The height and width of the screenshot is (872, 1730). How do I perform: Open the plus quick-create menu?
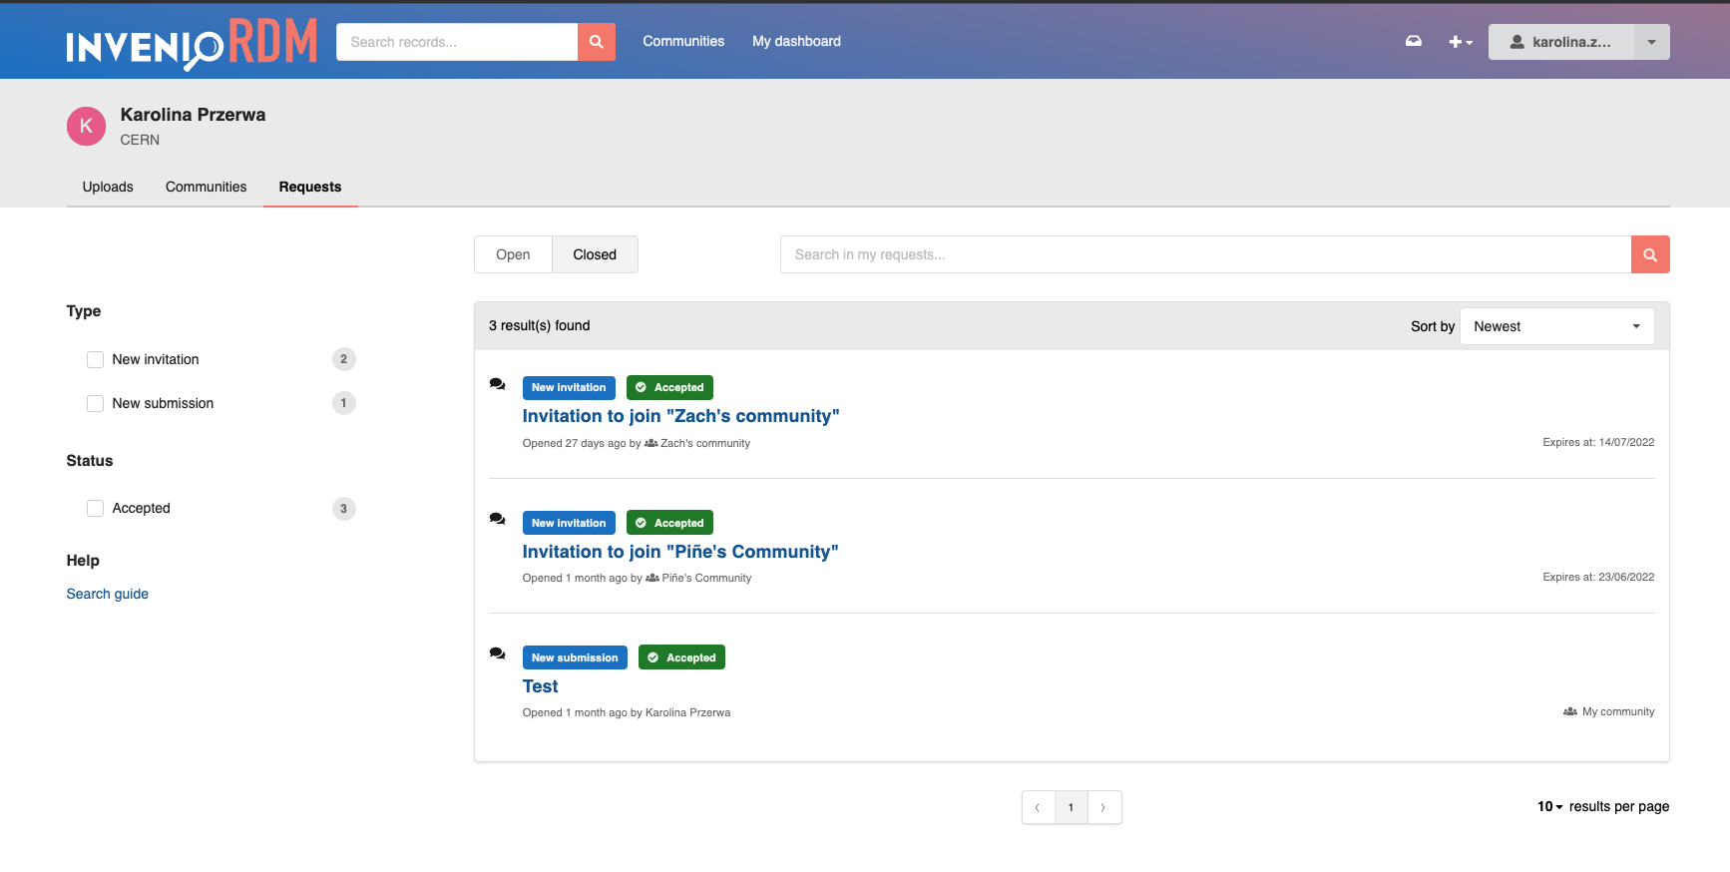click(x=1461, y=42)
